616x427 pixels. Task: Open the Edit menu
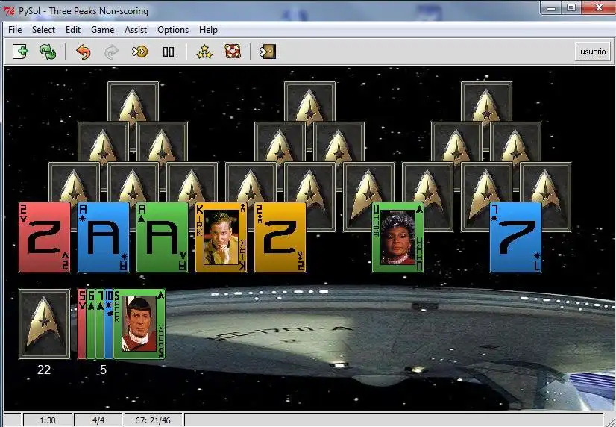coord(72,30)
